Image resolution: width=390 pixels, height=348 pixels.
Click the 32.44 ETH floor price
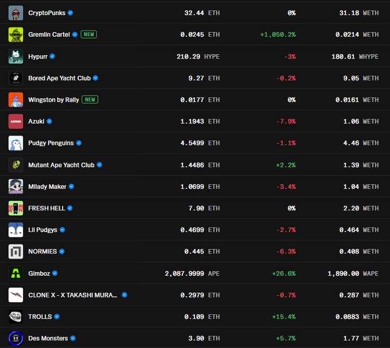202,13
